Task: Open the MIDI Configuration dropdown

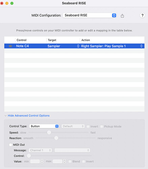Action: tap(90, 15)
